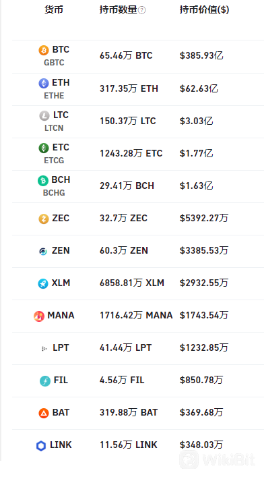264x479 pixels.
Task: Click the Ethereum ETH diamond icon
Action: (x=44, y=83)
